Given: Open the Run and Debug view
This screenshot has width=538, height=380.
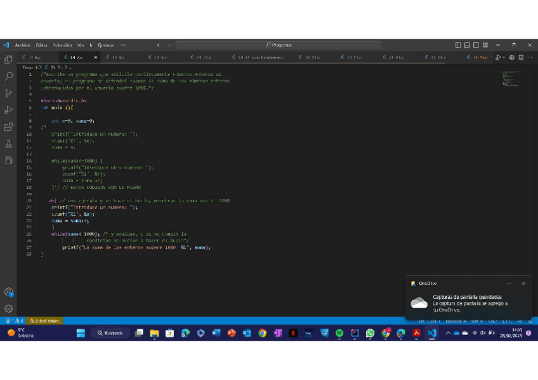Looking at the screenshot, I should tap(8, 110).
